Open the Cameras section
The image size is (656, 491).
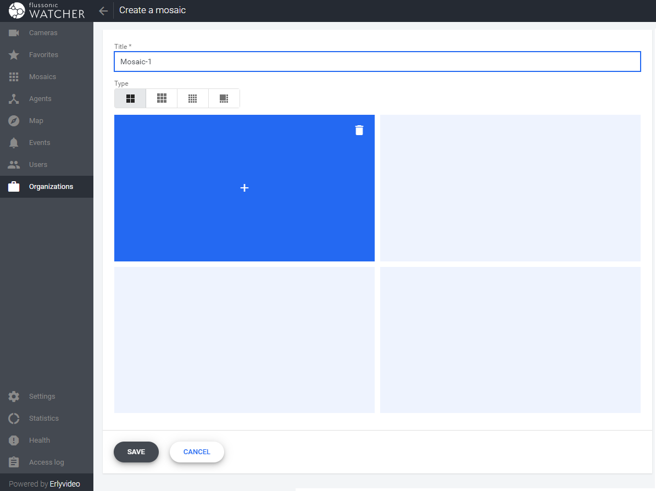(43, 33)
